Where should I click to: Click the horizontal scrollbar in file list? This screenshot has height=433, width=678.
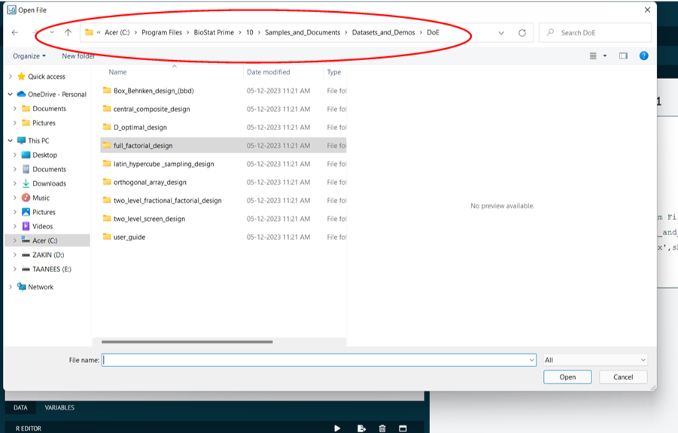point(187,342)
